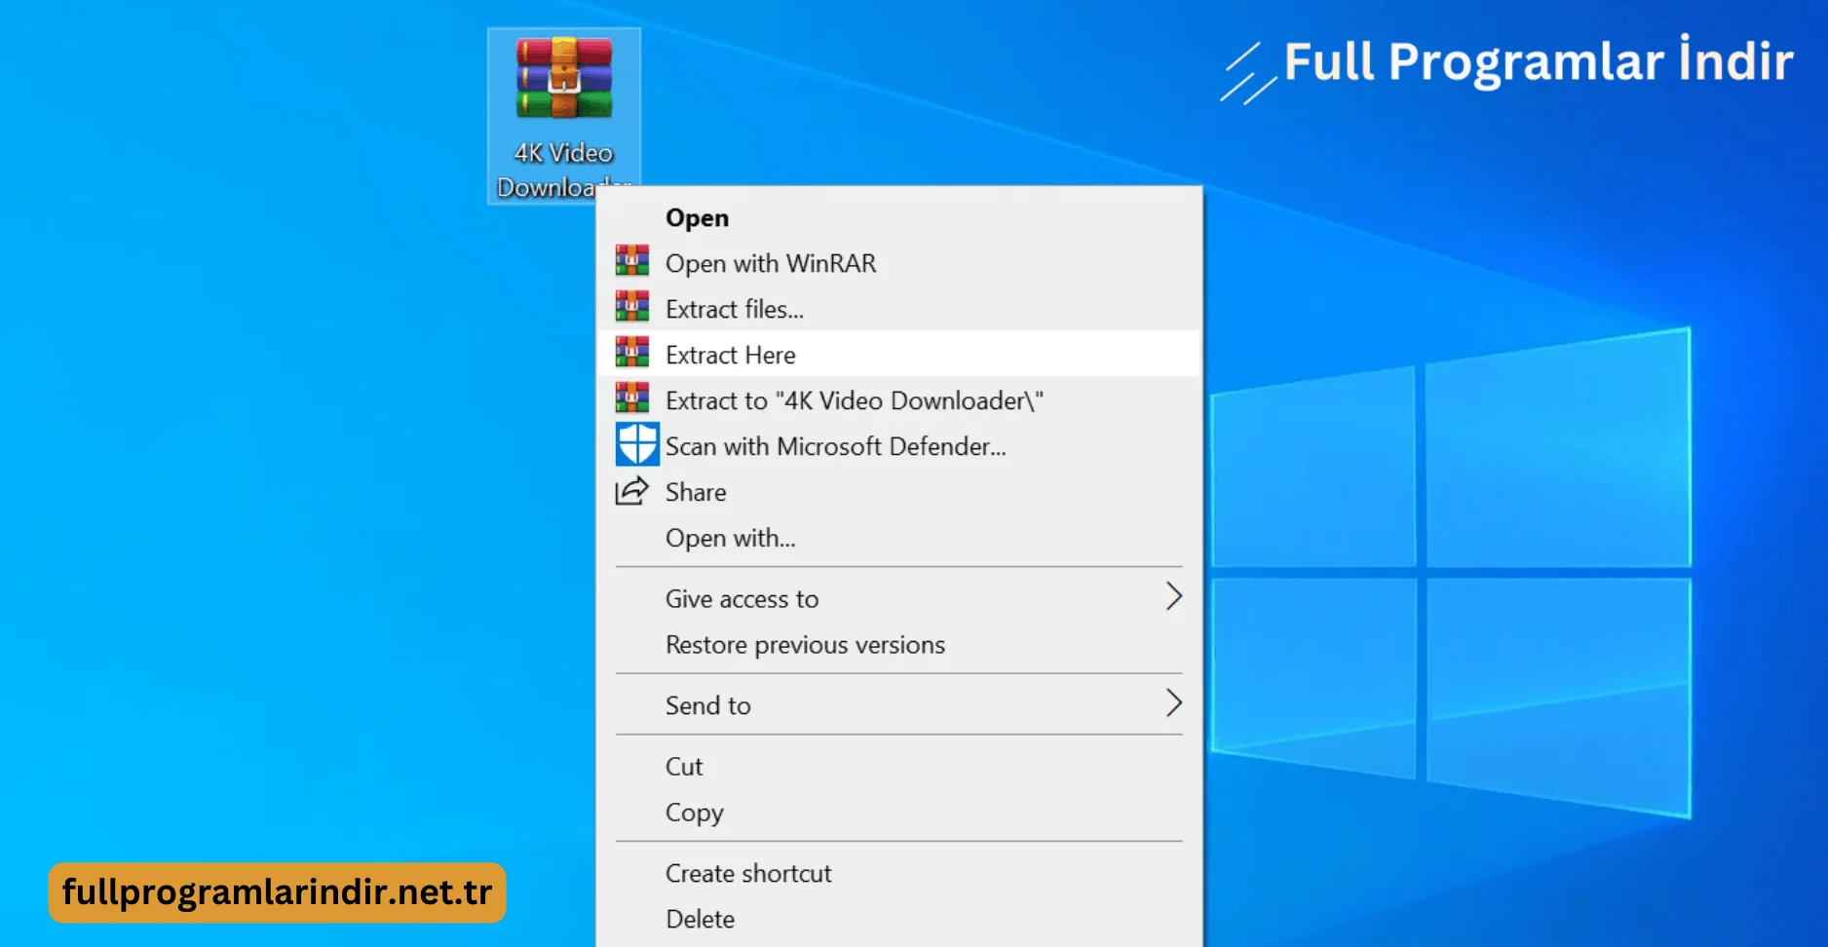Select Extract Here menu entry

click(x=899, y=355)
